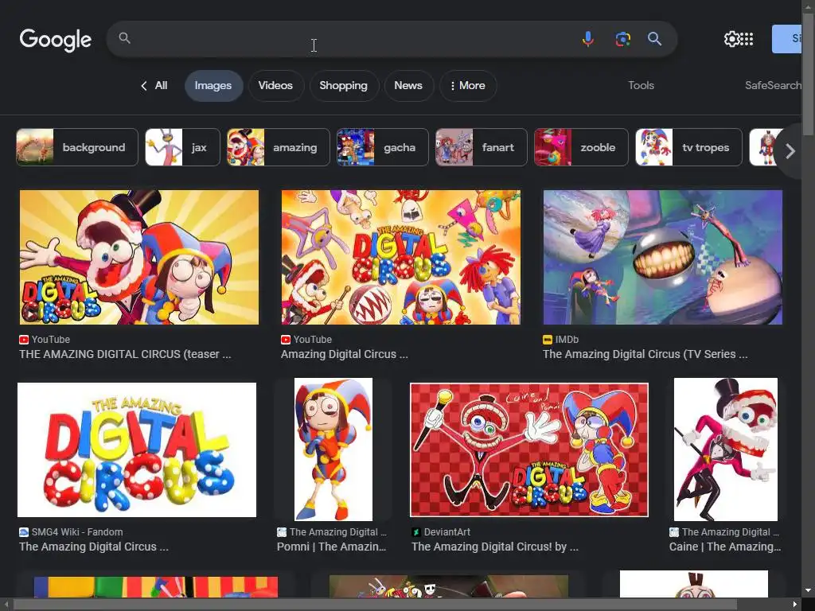This screenshot has height=611, width=815.
Task: Filter by the gacha chip
Action: [383, 147]
